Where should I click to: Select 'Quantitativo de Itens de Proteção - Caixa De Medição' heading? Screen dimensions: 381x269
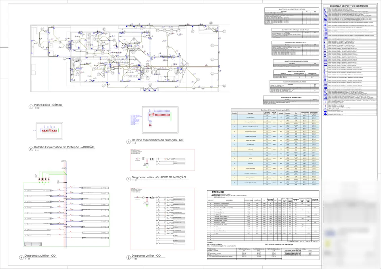(295, 30)
